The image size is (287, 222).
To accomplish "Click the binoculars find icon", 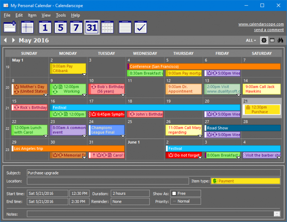I will coord(280,40).
